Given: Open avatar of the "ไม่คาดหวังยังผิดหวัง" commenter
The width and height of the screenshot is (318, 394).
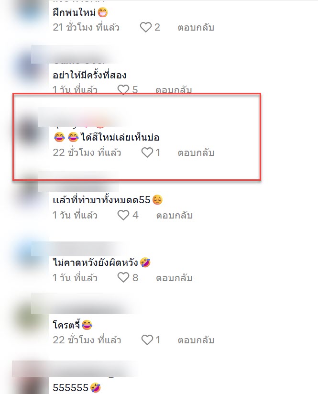Looking at the screenshot, I should tap(28, 256).
